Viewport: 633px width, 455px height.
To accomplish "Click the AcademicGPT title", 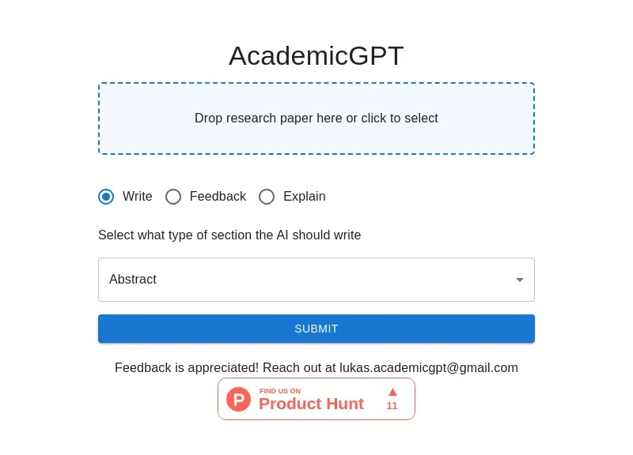I will tap(316, 56).
